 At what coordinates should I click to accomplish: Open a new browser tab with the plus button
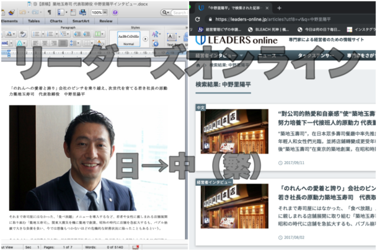coord(279,7)
